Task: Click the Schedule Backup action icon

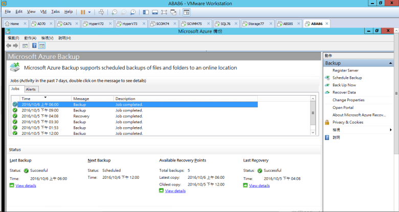Action: [x=327, y=78]
